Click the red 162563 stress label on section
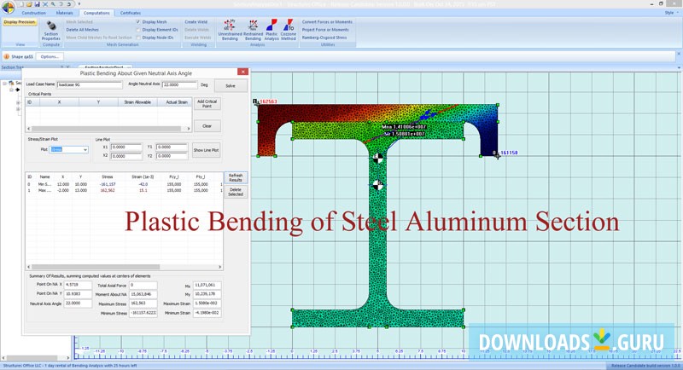Screen dimensions: 683x370 tap(268, 101)
